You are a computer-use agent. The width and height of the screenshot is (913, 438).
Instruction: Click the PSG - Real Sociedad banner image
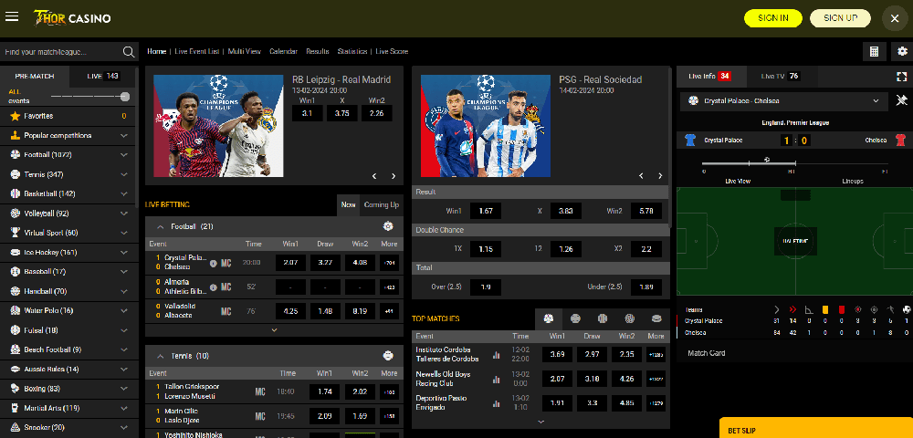coord(486,126)
